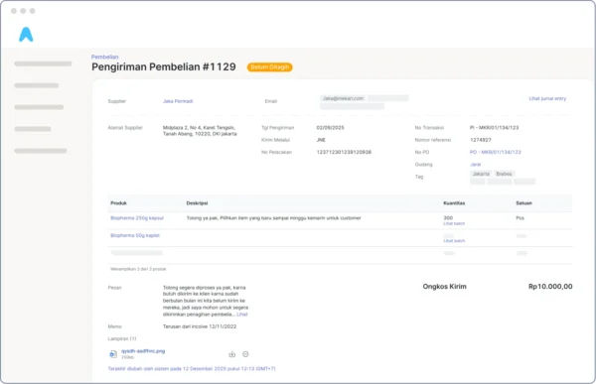Open Lihat jurnal entry
596x384 pixels.
click(x=547, y=98)
